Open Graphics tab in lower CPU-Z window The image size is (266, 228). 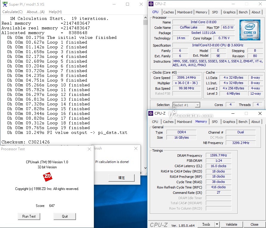(x=229, y=122)
